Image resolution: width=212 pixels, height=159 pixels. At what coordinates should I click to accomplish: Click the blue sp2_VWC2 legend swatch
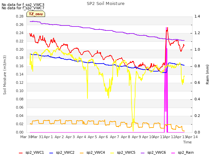[51, 153]
